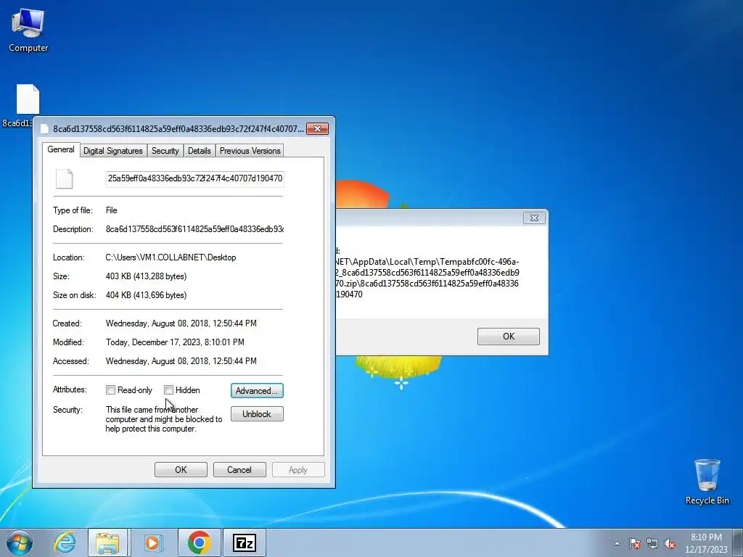Toggle the Hidden attribute checkbox
Image resolution: width=743 pixels, height=557 pixels.
click(168, 389)
